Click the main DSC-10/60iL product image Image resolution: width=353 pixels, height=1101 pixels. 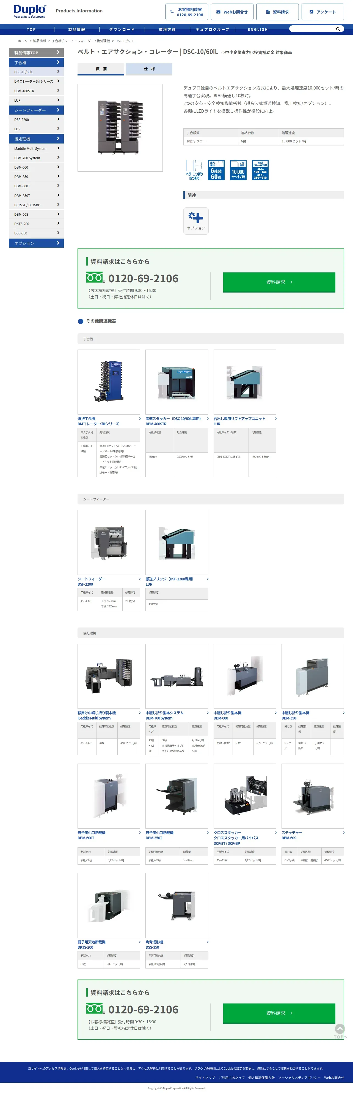click(120, 127)
